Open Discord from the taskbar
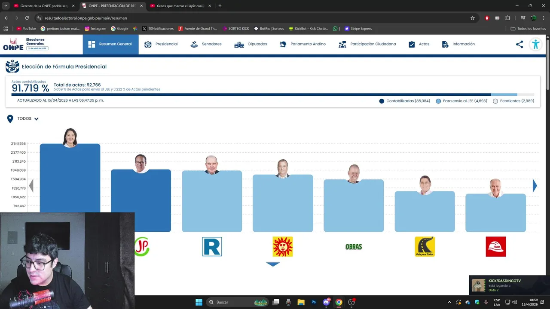Screen dimensions: 550x309 326,302
